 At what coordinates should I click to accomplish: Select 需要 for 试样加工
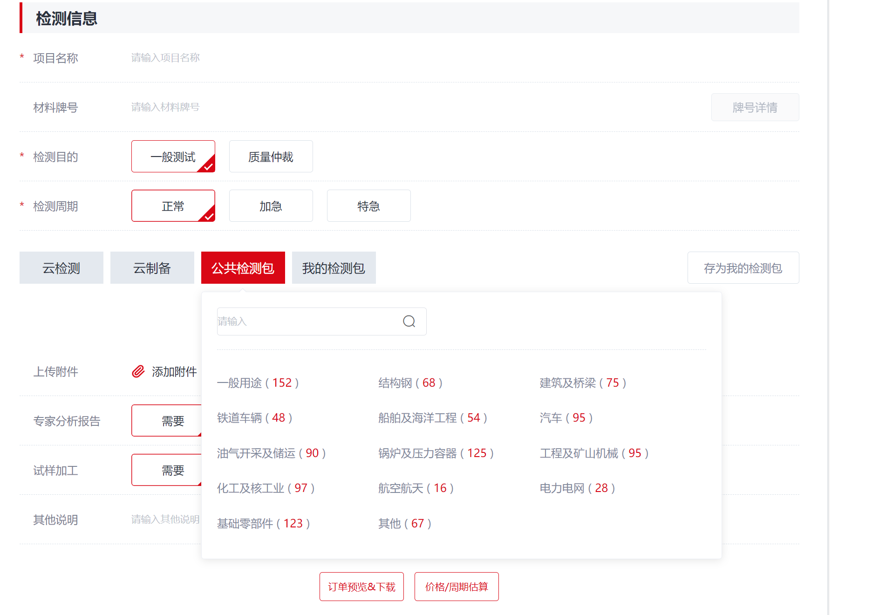[x=167, y=470]
